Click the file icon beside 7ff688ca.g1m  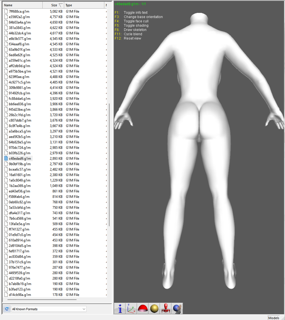[x=6, y=12]
